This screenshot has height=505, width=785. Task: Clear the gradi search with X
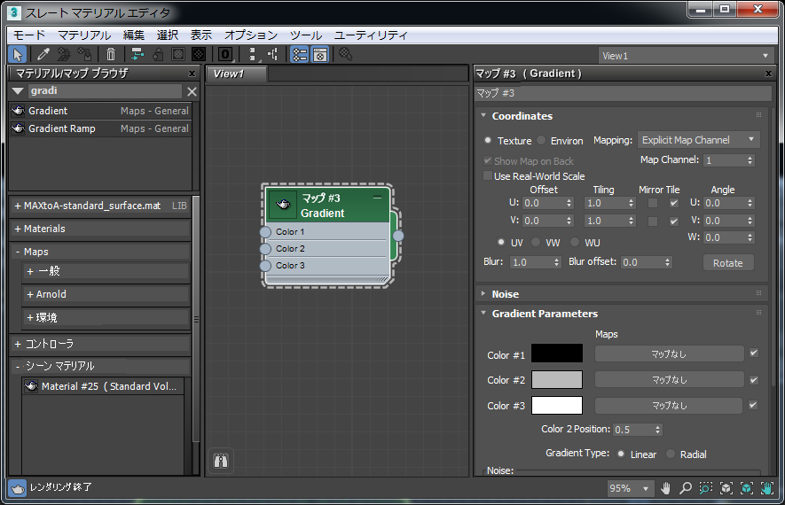click(192, 91)
